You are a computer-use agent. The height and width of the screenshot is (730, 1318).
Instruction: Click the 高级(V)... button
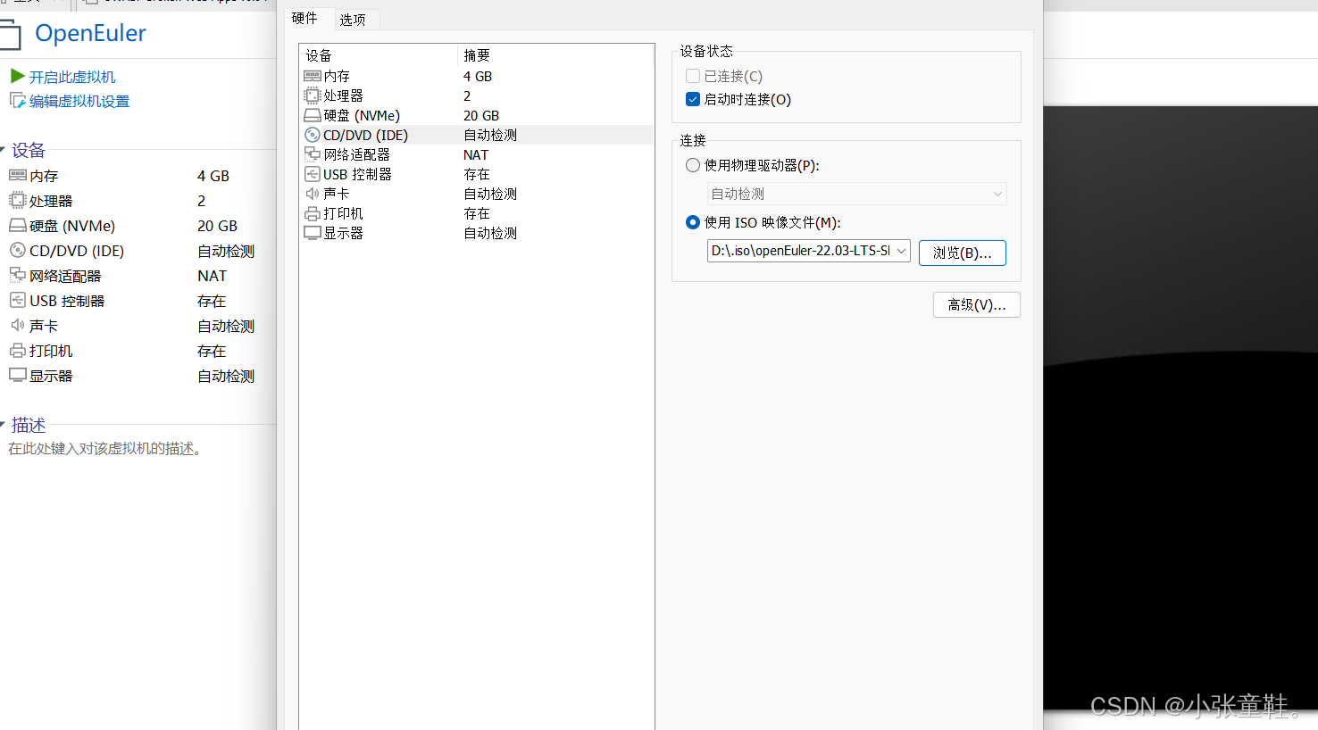point(976,304)
